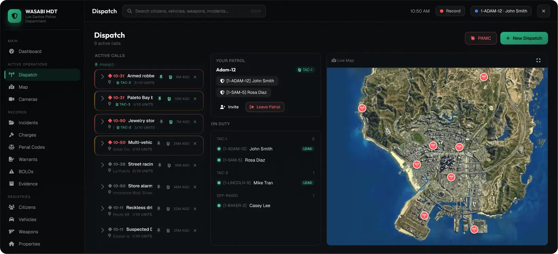
Task: Expand the 10-38 Street racing call
Action: 102,165
